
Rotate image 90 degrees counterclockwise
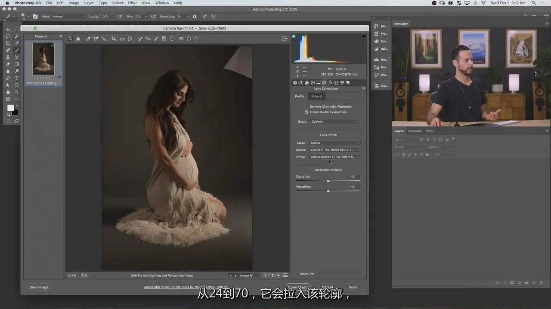[x=189, y=39]
